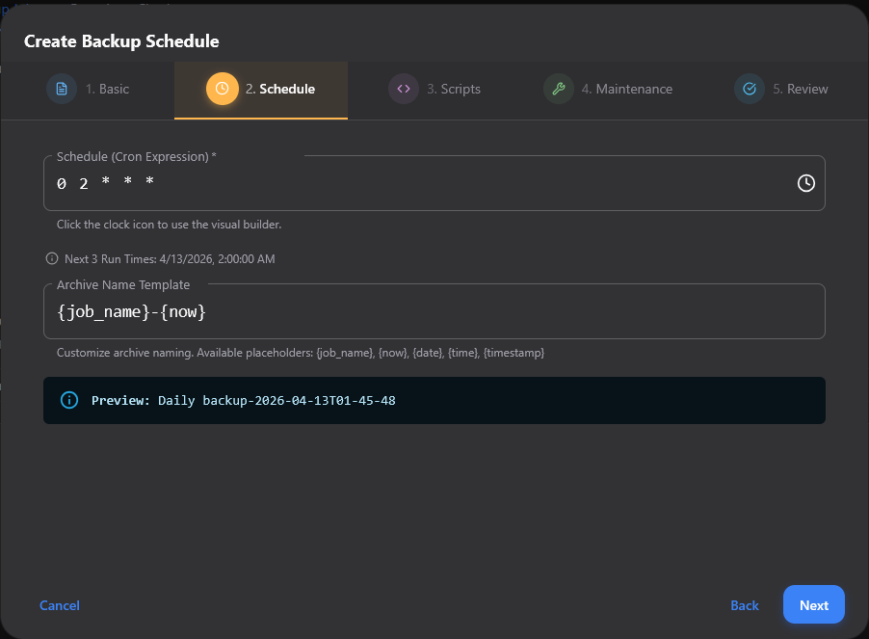Click the code brackets icon for Scripts
Viewport: 869px width, 639px height.
point(403,88)
